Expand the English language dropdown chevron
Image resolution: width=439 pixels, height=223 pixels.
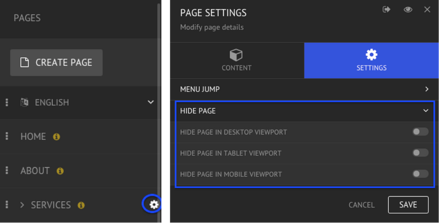pos(151,102)
